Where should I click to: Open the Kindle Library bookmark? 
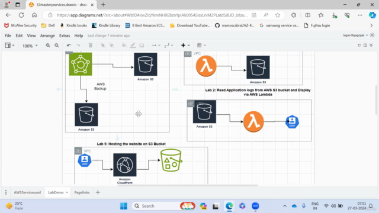106,25
